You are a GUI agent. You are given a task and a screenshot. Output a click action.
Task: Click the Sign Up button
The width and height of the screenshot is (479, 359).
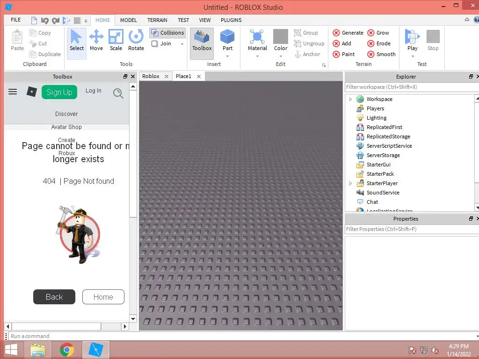coord(59,92)
